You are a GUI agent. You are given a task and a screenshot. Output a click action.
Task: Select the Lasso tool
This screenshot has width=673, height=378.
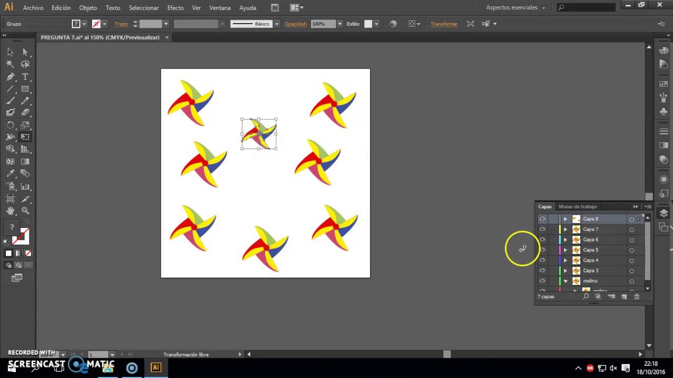point(25,64)
